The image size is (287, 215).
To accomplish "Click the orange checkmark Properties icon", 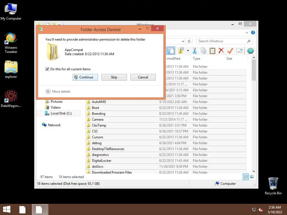I will [x=230, y=51].
